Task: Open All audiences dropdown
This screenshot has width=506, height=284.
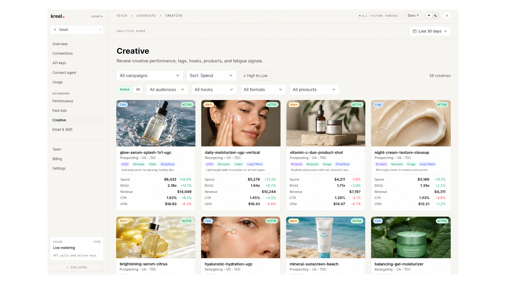Action: click(167, 89)
